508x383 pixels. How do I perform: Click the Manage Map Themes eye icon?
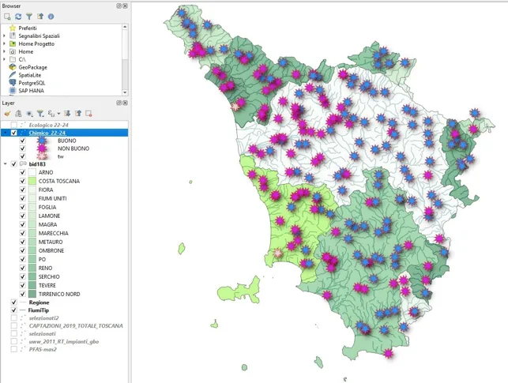point(29,114)
